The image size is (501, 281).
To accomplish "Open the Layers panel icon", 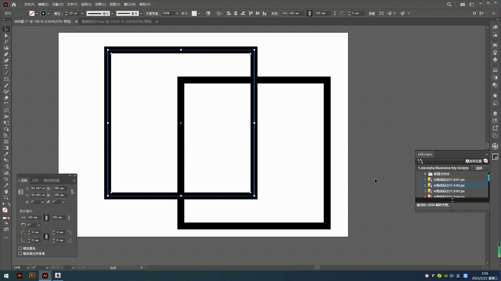I will tap(495, 114).
